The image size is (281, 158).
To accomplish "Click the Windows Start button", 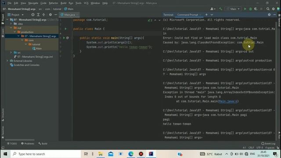I will [x=5, y=154].
